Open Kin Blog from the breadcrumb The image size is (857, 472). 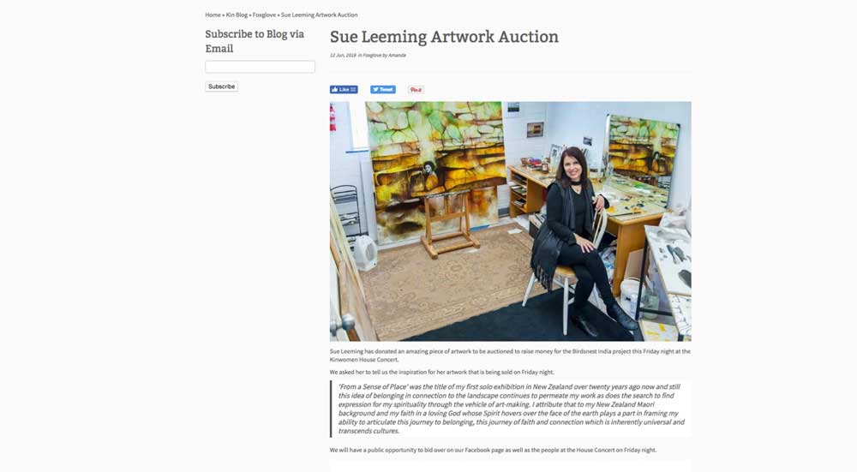(237, 15)
